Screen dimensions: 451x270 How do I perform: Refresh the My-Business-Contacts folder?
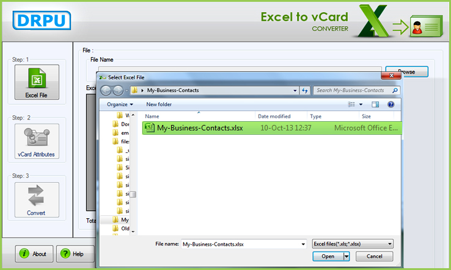(304, 90)
